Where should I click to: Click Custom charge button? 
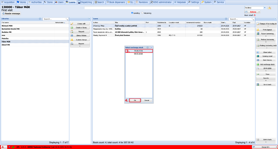click(x=80, y=40)
